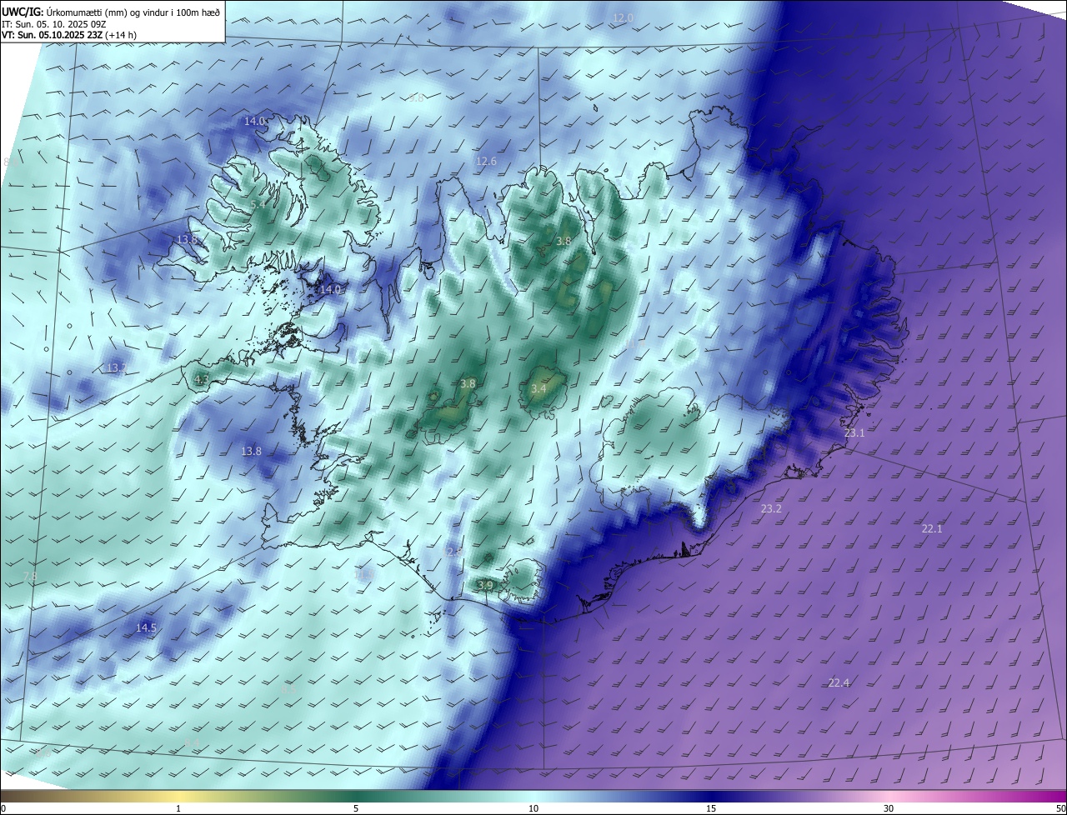This screenshot has height=815, width=1067.
Task: Click the precipitation color scale bar
Action: [533, 797]
